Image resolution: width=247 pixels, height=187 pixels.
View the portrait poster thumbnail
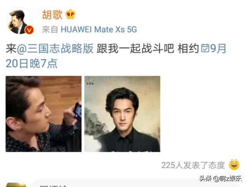pos(122,114)
